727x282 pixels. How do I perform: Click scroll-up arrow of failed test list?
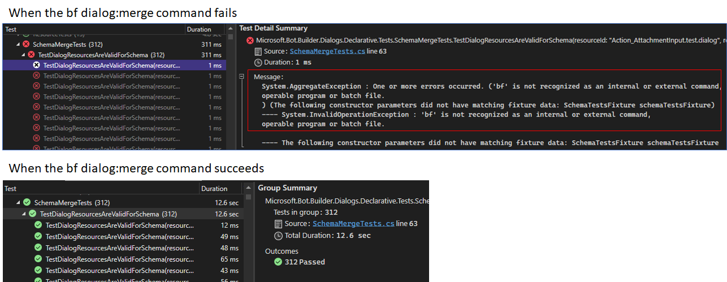pos(230,28)
